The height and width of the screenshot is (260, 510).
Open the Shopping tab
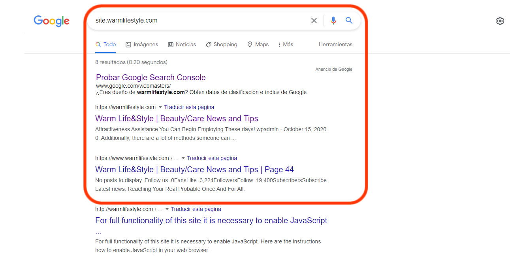222,45
